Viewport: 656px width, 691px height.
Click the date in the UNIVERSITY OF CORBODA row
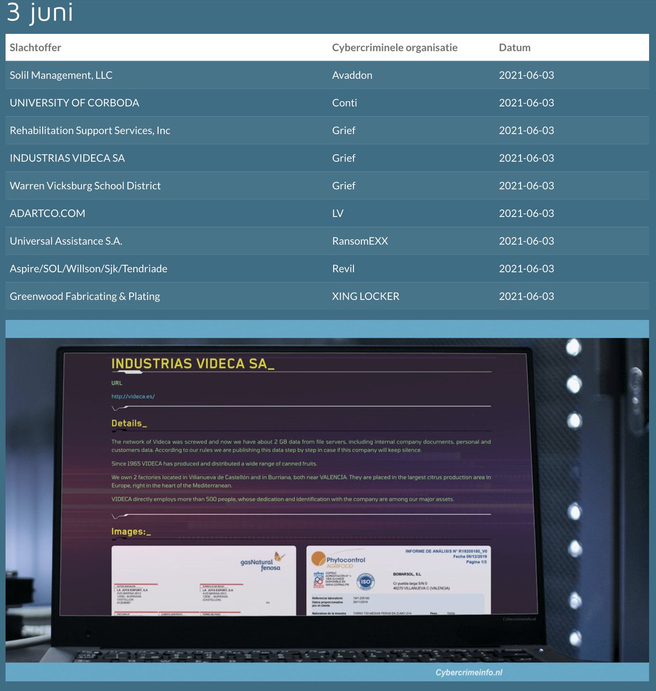526,103
